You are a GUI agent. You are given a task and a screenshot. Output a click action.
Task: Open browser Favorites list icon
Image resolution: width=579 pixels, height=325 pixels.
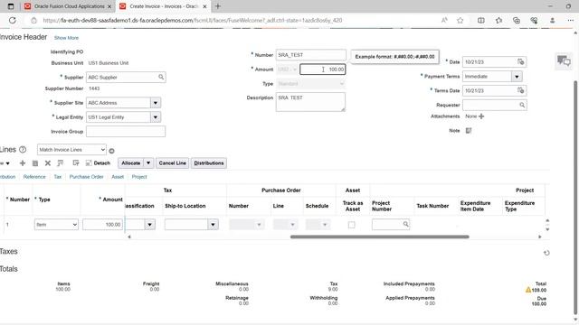coord(498,20)
